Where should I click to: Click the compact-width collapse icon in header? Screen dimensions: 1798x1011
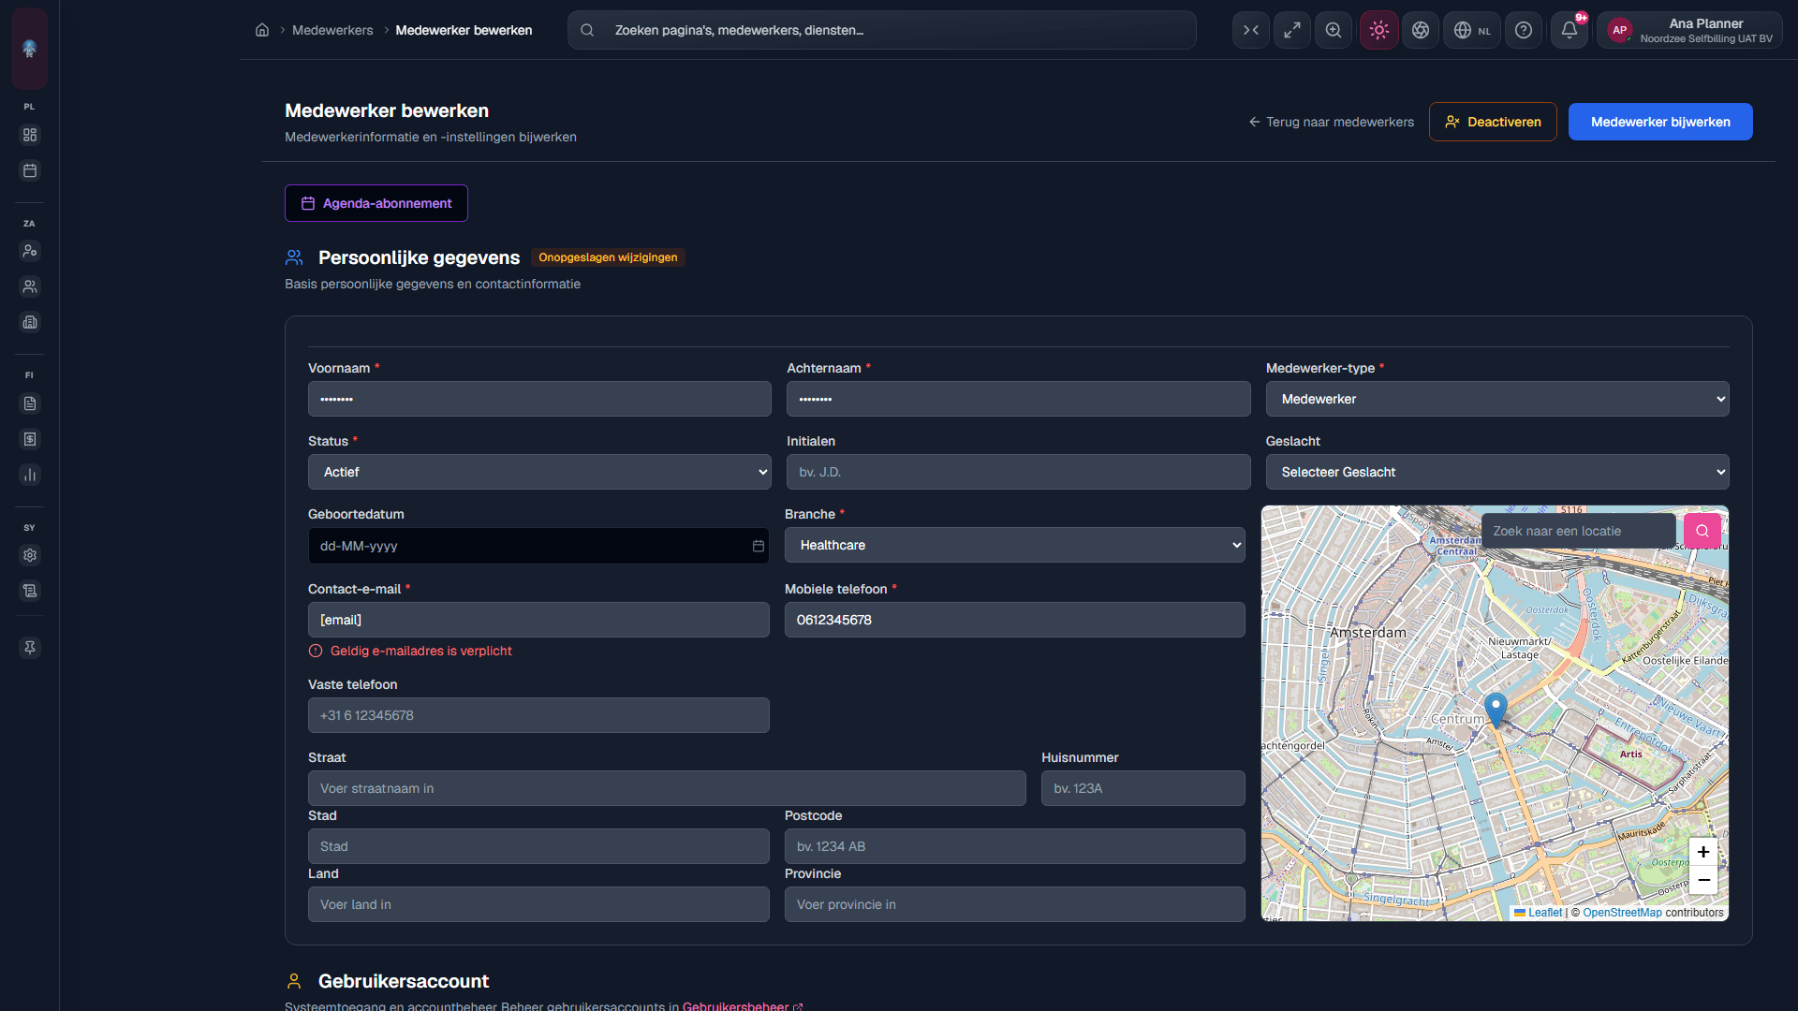pyautogui.click(x=1251, y=30)
